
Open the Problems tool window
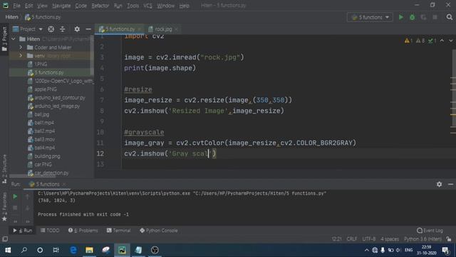(x=83, y=231)
